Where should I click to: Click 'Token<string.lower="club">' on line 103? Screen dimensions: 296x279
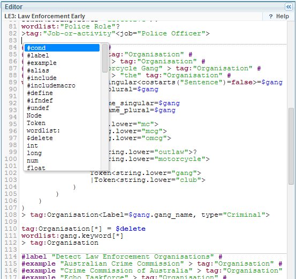pyautogui.click(x=150, y=180)
